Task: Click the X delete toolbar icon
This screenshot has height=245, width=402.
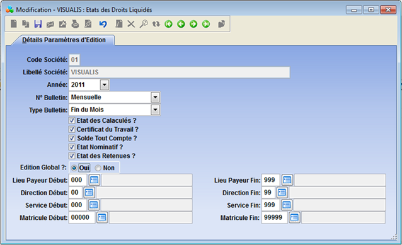Action: [131, 24]
